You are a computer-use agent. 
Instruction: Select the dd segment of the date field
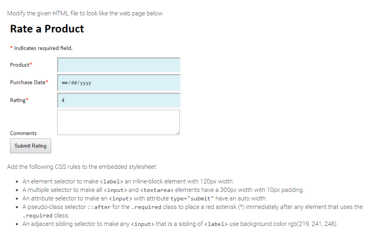74,83
